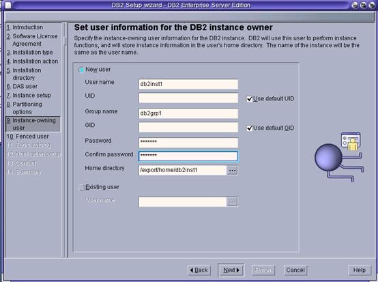Select the New user radio button
Image resolution: width=378 pixels, height=282 pixels.
pyautogui.click(x=81, y=70)
